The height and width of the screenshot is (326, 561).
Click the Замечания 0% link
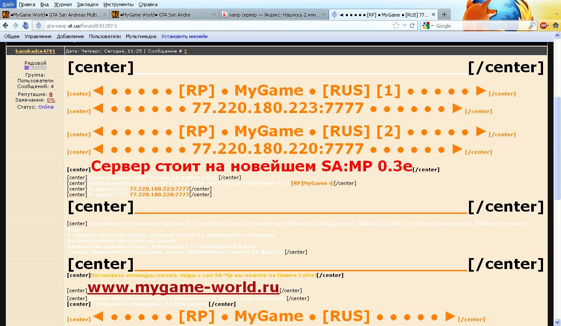pos(51,100)
